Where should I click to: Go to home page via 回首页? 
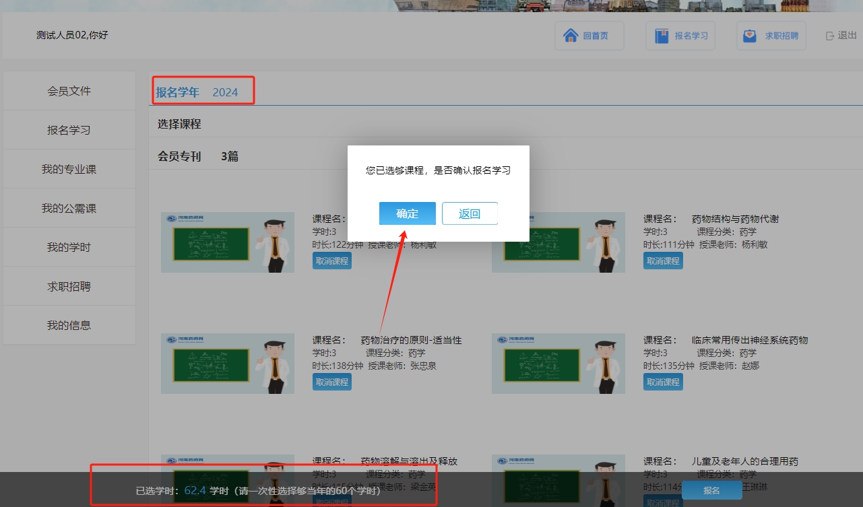(x=589, y=36)
